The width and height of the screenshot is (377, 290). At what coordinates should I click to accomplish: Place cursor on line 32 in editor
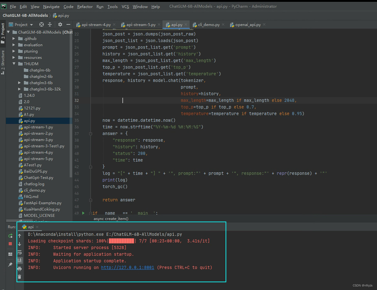pos(224,100)
